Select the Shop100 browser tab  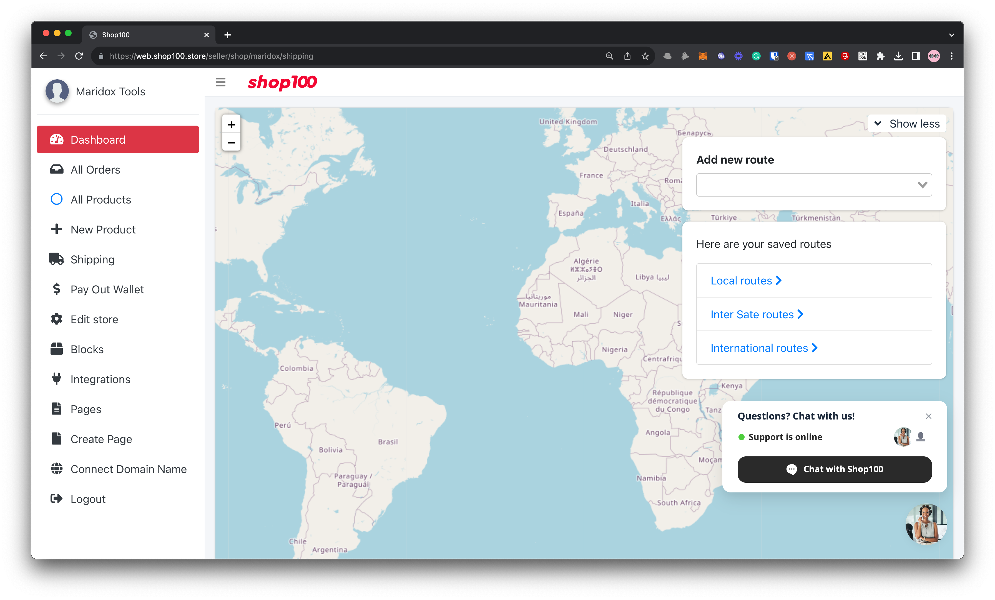click(x=149, y=35)
